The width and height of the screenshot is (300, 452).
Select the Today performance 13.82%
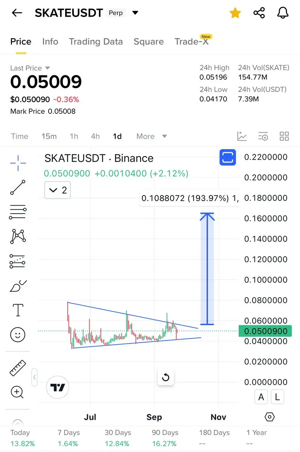pos(23,438)
